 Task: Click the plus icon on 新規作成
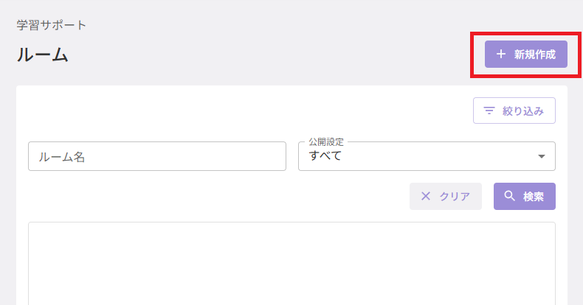[501, 55]
